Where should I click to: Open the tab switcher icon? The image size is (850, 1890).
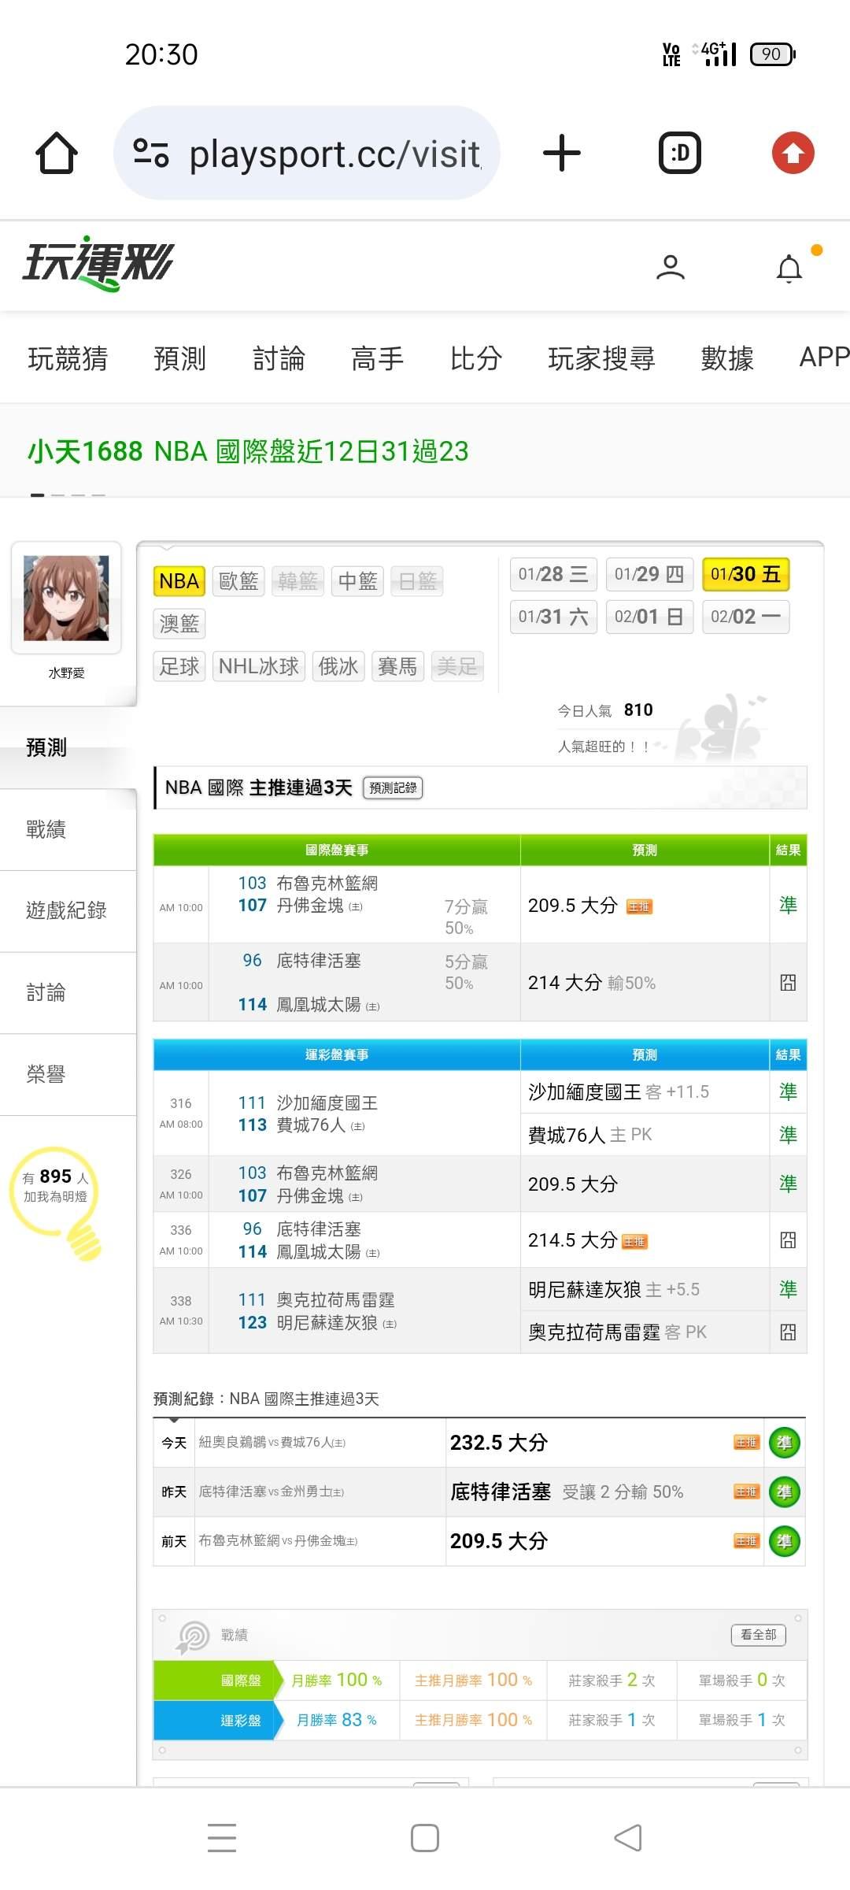[x=679, y=153]
